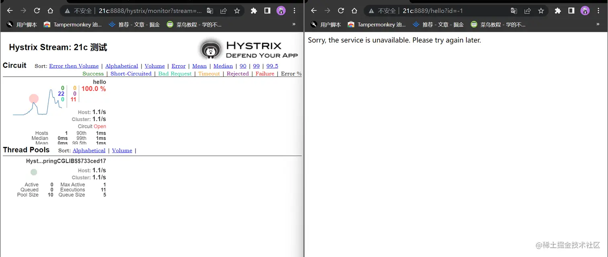Click the hello circuit name
608x257 pixels.
pyautogui.click(x=100, y=82)
